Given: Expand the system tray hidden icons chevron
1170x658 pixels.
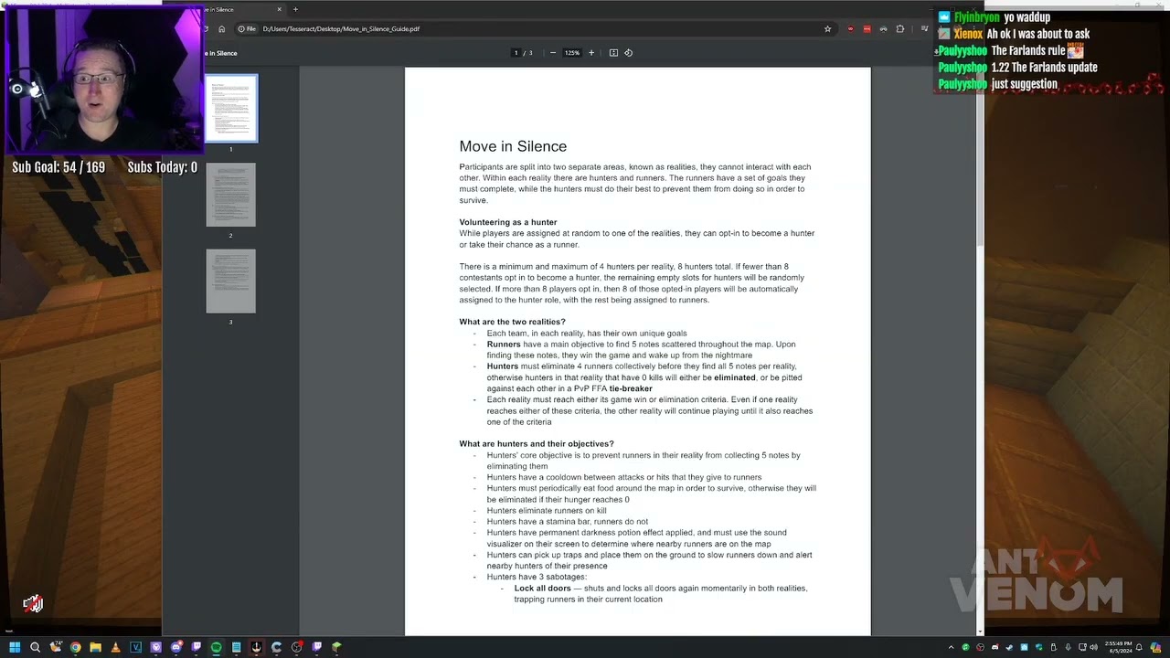Looking at the screenshot, I should coord(951,647).
